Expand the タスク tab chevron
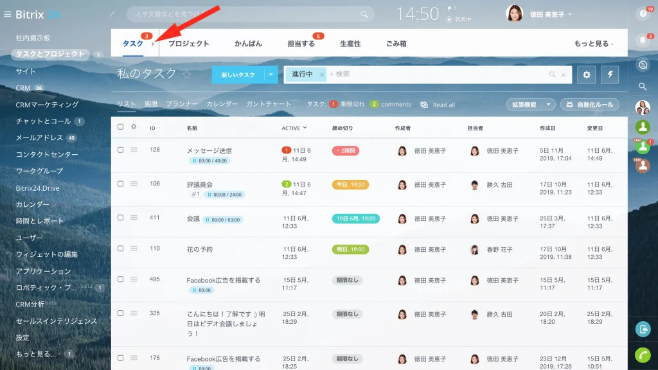The height and width of the screenshot is (370, 658). pyautogui.click(x=153, y=44)
